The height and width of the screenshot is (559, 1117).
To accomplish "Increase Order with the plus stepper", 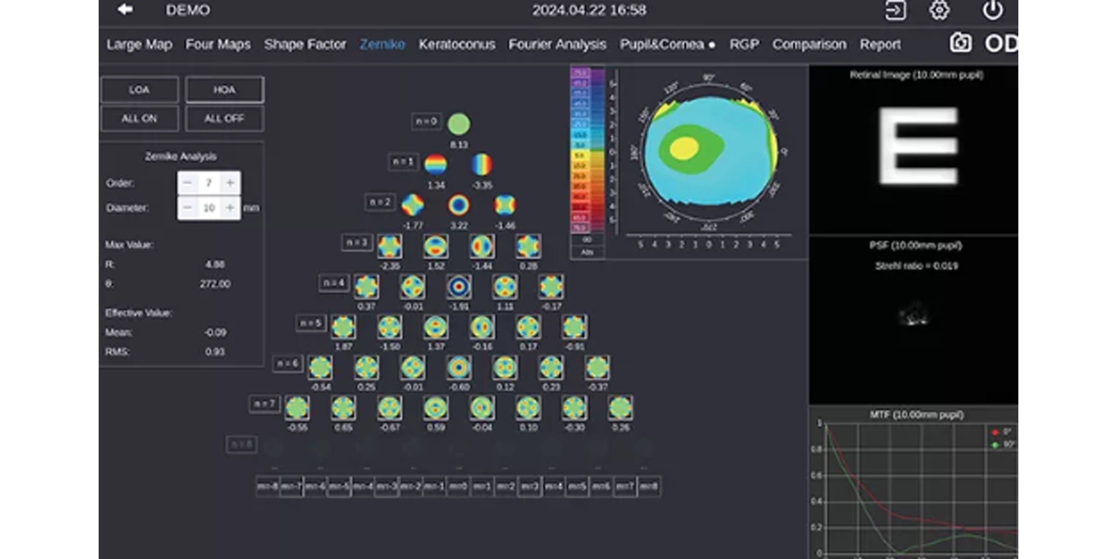I will (x=230, y=183).
